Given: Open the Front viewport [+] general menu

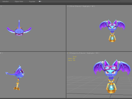Looking at the screenshot, I should coord(69,6).
